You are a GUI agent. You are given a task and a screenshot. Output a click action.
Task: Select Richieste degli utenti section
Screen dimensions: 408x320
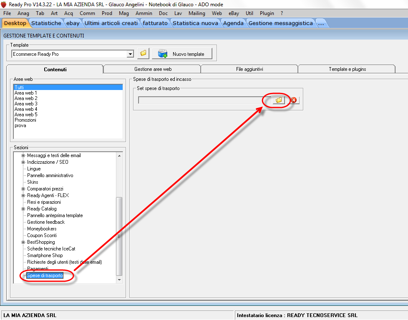point(64,262)
